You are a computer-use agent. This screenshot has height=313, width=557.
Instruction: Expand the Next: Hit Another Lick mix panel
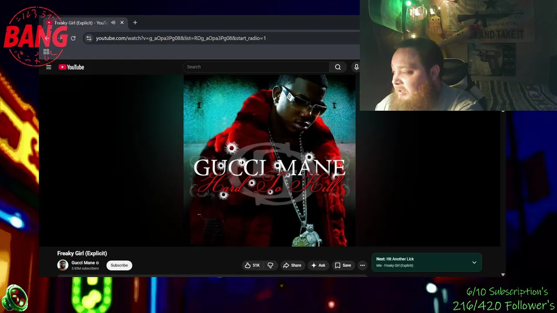point(474,263)
